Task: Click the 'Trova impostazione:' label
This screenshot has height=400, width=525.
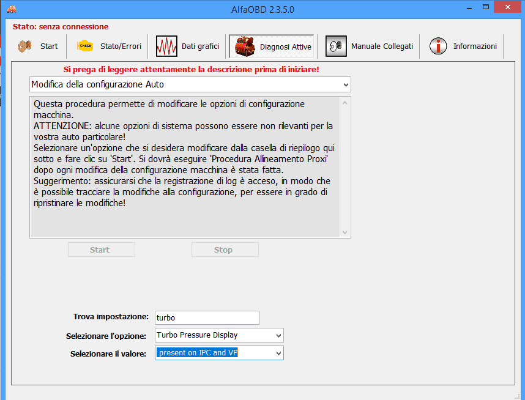Action: [111, 317]
